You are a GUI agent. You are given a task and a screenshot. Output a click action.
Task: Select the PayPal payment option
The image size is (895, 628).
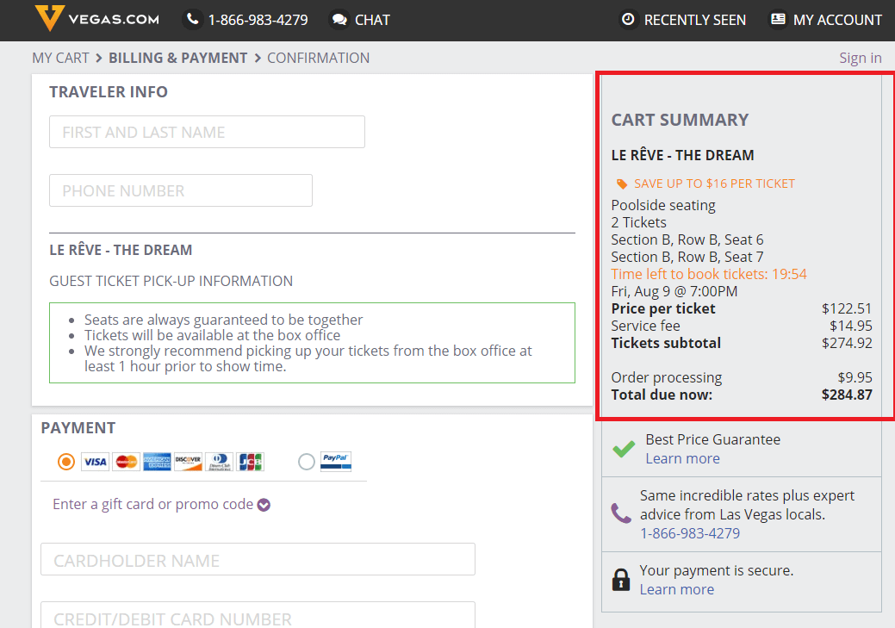[307, 462]
